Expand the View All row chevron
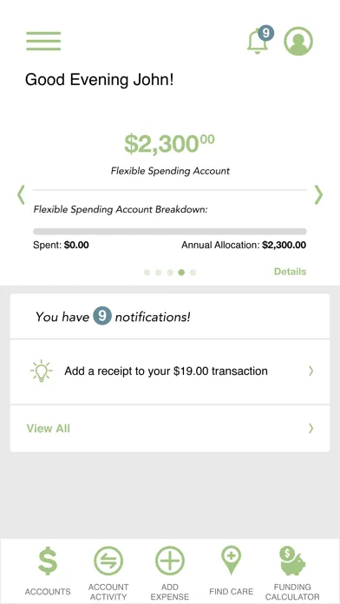340x604 pixels. pyautogui.click(x=311, y=429)
